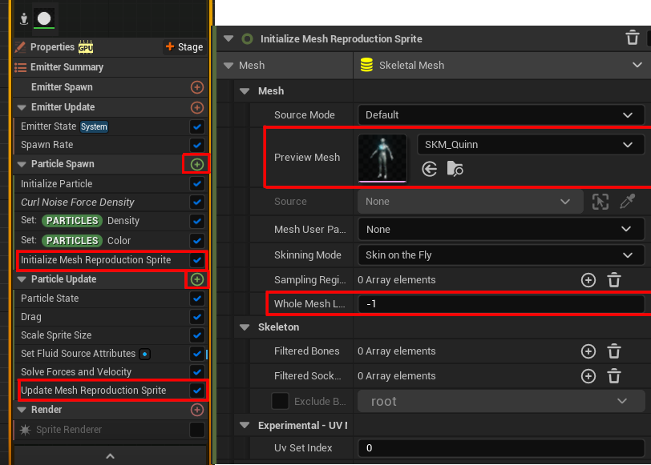Uncheck Update Mesh Reproduction Sprite module
This screenshot has width=651, height=465.
pos(196,390)
